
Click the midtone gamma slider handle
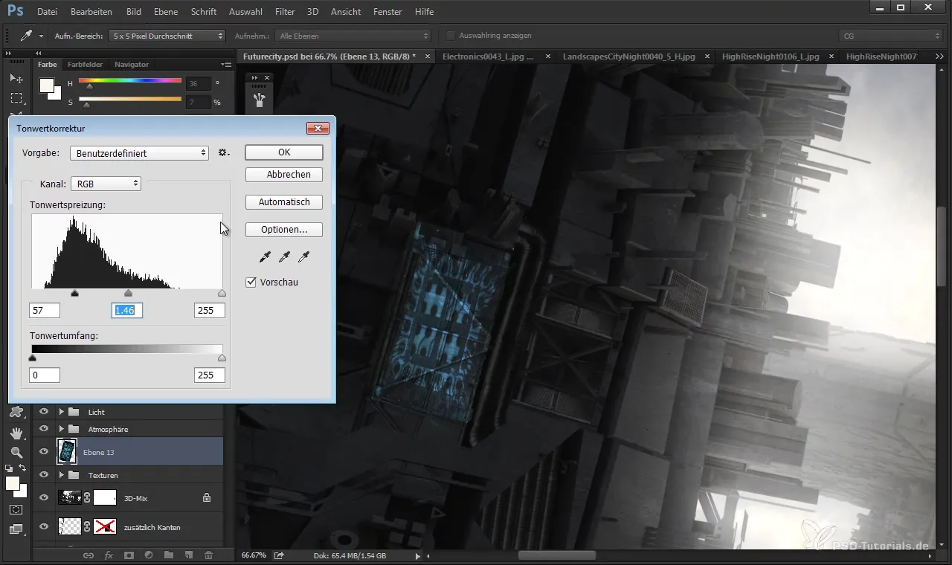click(128, 294)
